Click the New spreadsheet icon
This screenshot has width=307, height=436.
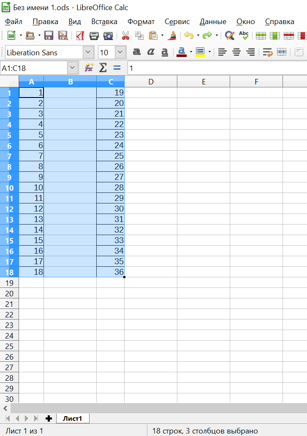pos(11,35)
